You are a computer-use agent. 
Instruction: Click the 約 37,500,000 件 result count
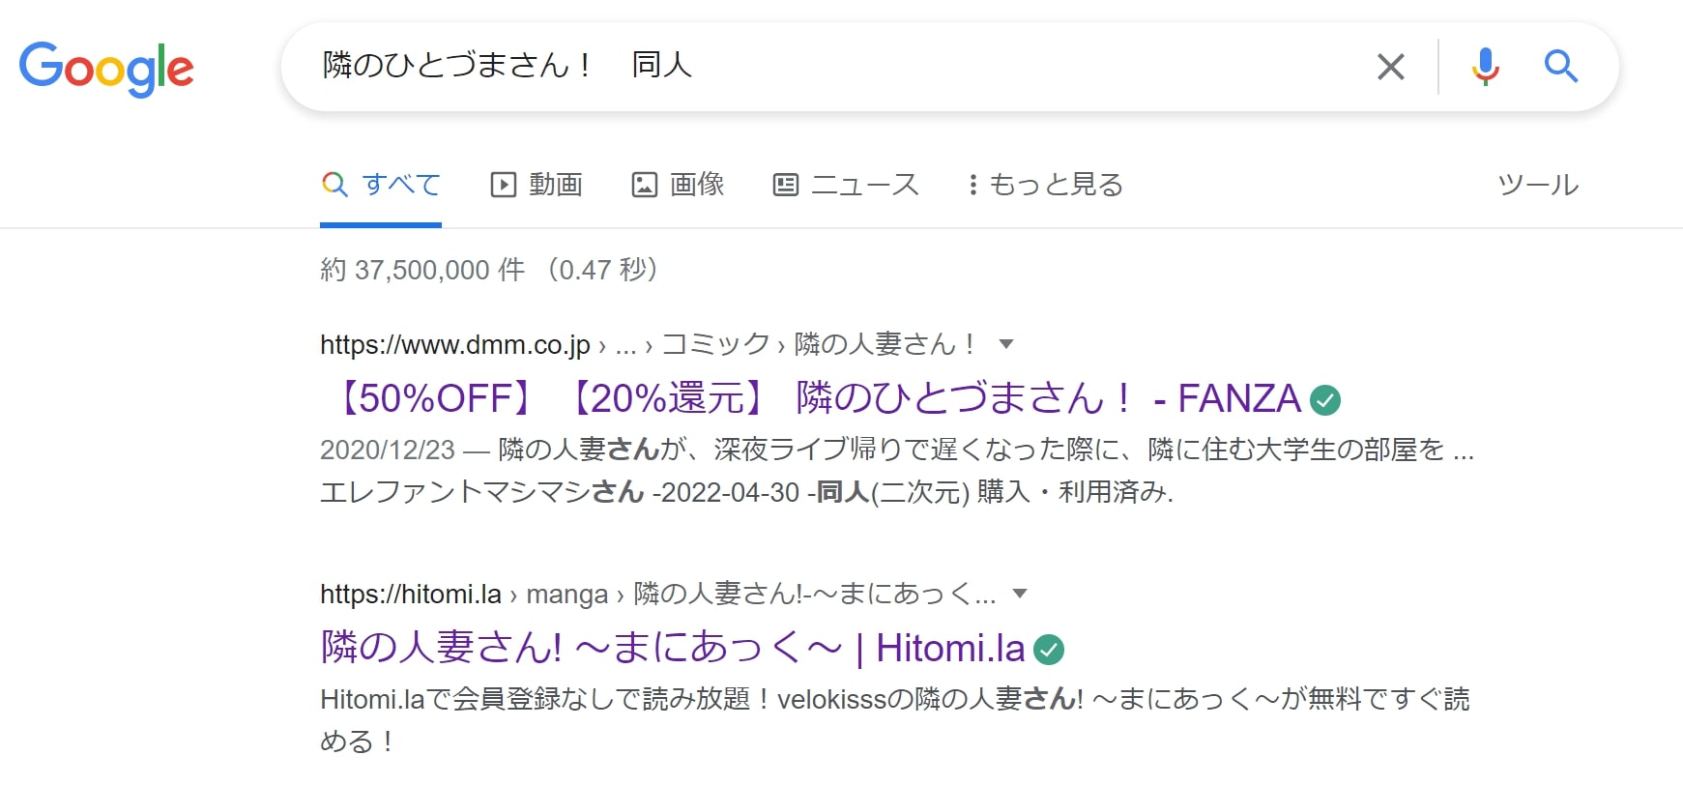point(422,270)
